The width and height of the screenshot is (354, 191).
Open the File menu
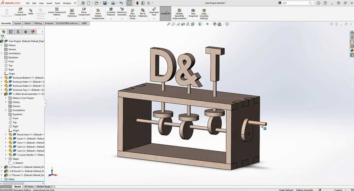(28, 3)
